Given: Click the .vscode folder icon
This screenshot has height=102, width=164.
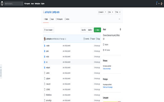Looking at the screenshot, I should 45,46.
